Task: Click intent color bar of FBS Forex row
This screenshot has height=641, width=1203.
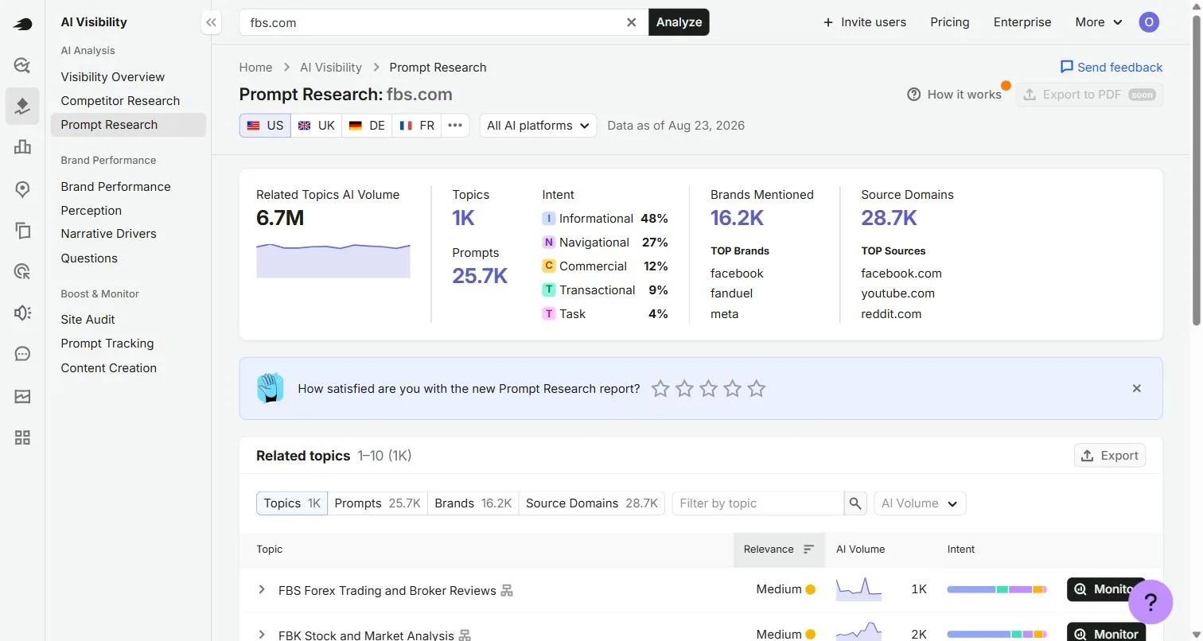Action: tap(997, 589)
